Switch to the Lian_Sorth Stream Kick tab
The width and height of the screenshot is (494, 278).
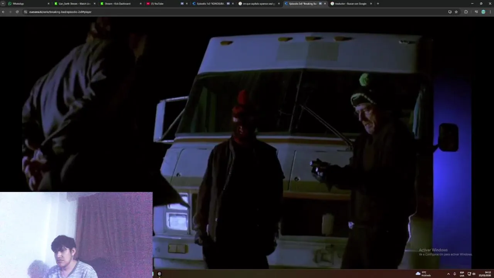[x=74, y=3]
